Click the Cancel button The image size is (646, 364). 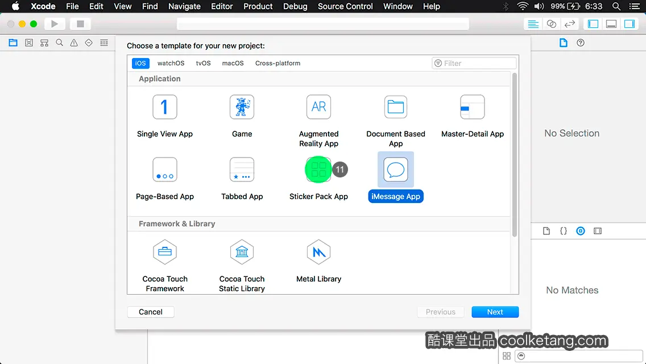[x=150, y=312]
